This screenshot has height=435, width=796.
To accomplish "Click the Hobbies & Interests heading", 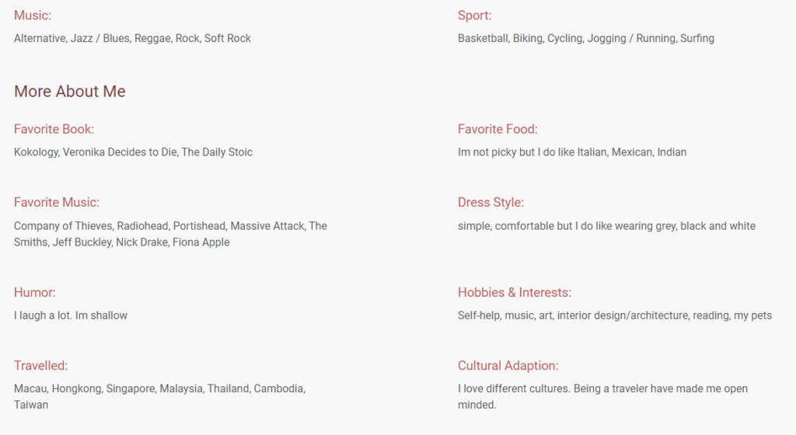I will (515, 293).
